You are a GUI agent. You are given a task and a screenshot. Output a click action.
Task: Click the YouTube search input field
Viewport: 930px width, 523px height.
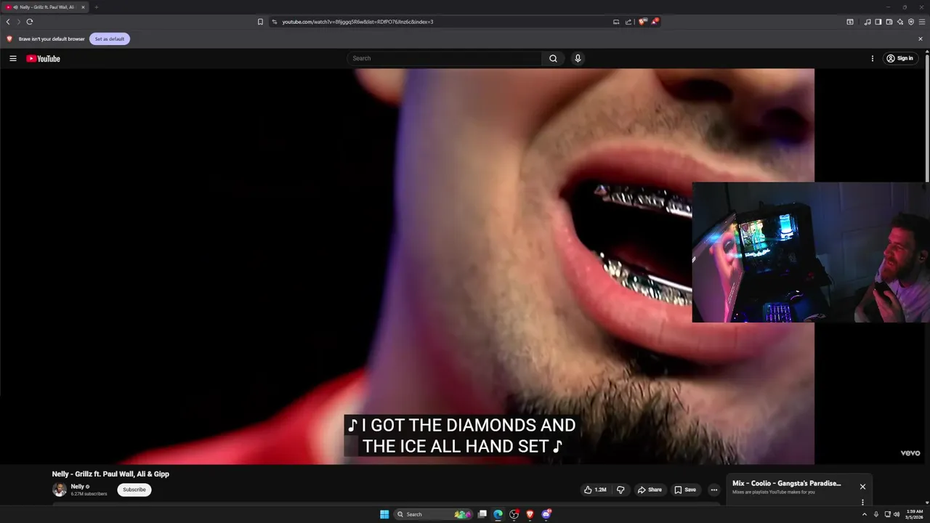[444, 58]
